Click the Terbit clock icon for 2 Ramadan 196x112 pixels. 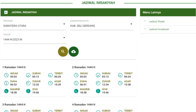pyautogui.click(x=120, y=75)
